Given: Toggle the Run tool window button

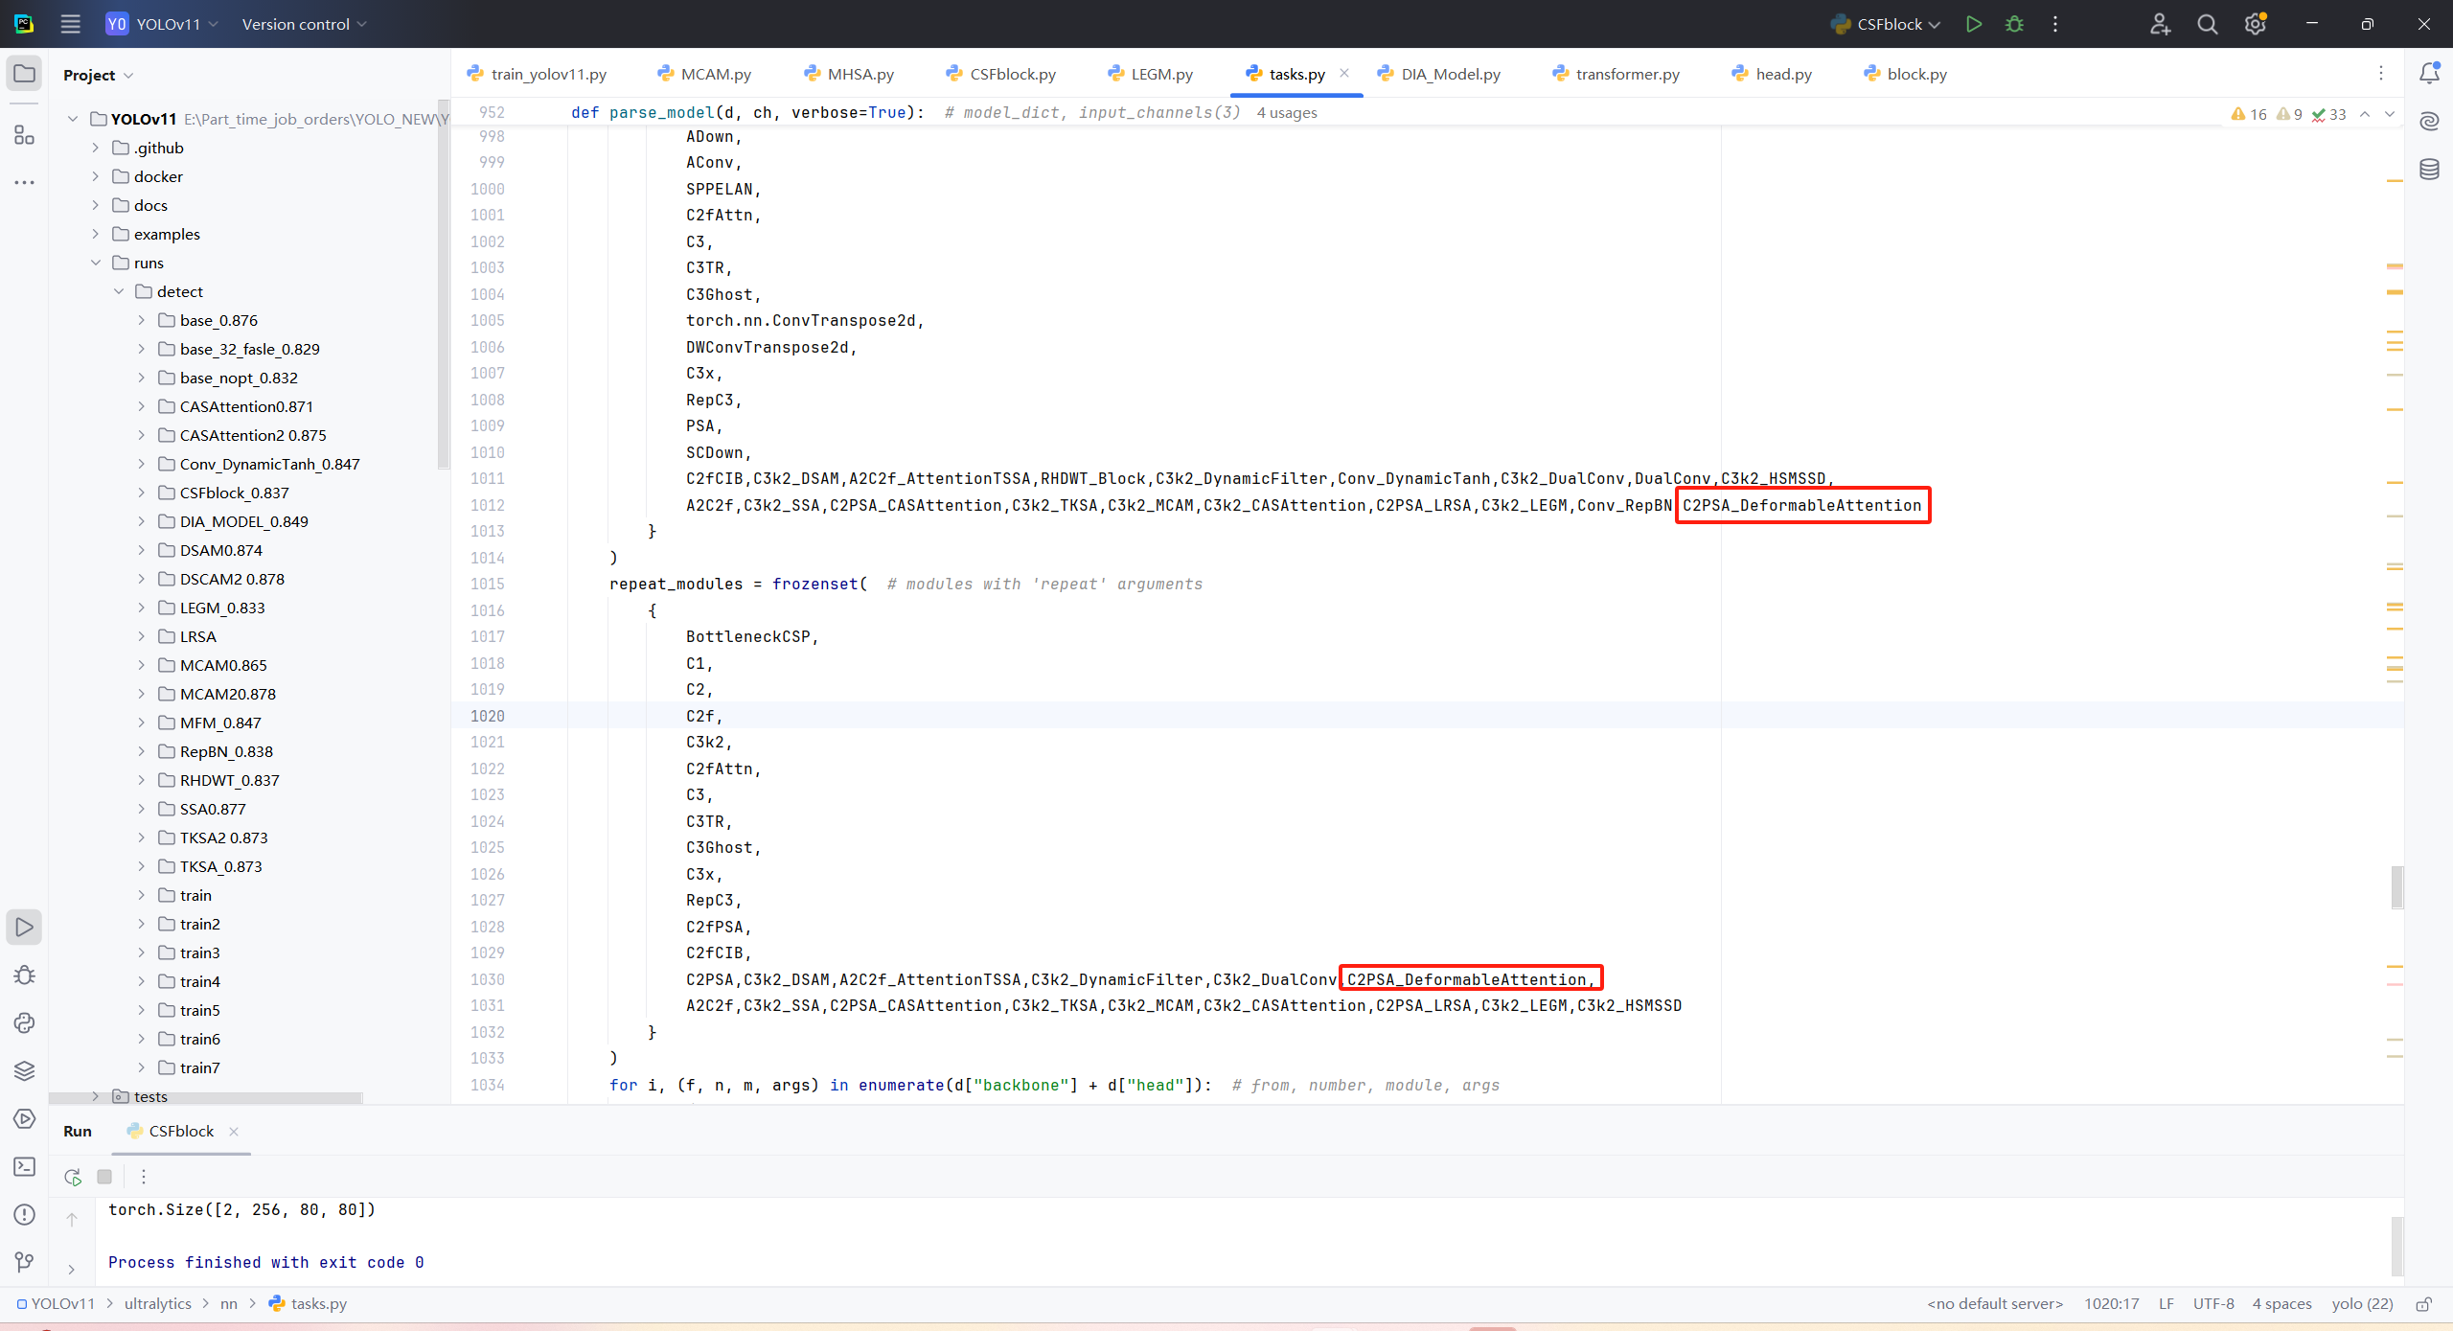Looking at the screenshot, I should [25, 927].
